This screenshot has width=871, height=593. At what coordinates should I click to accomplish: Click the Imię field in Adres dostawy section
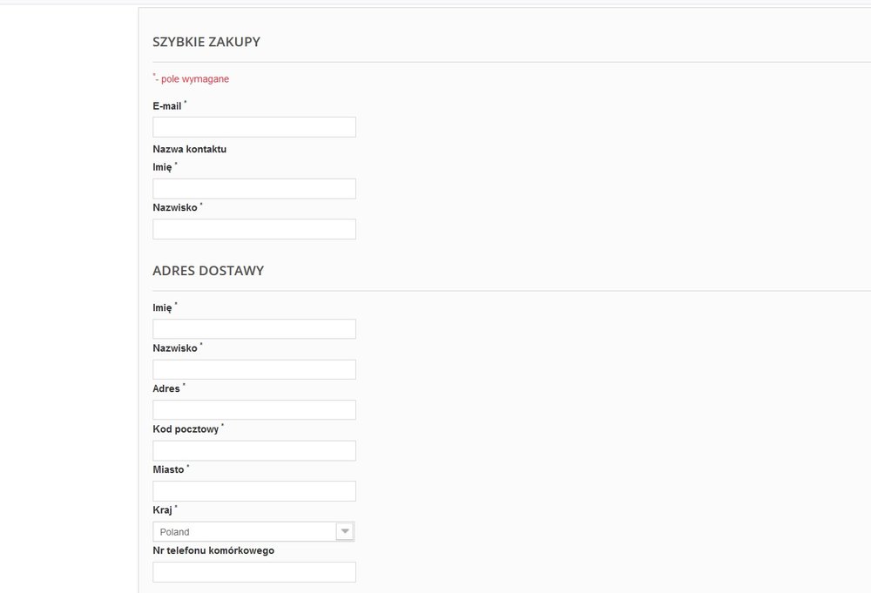point(253,329)
